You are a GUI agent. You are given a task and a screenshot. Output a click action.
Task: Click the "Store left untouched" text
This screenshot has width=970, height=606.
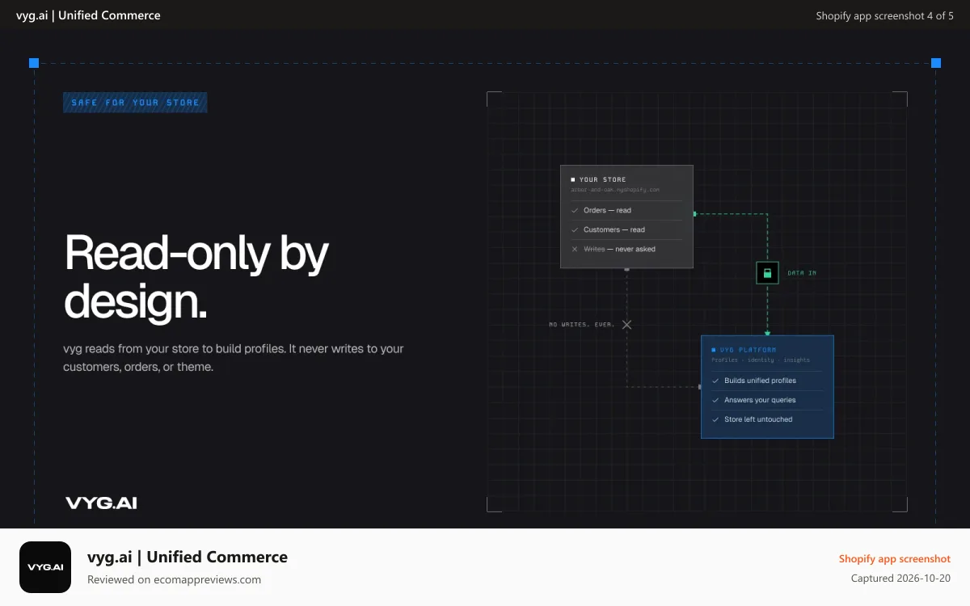(758, 419)
